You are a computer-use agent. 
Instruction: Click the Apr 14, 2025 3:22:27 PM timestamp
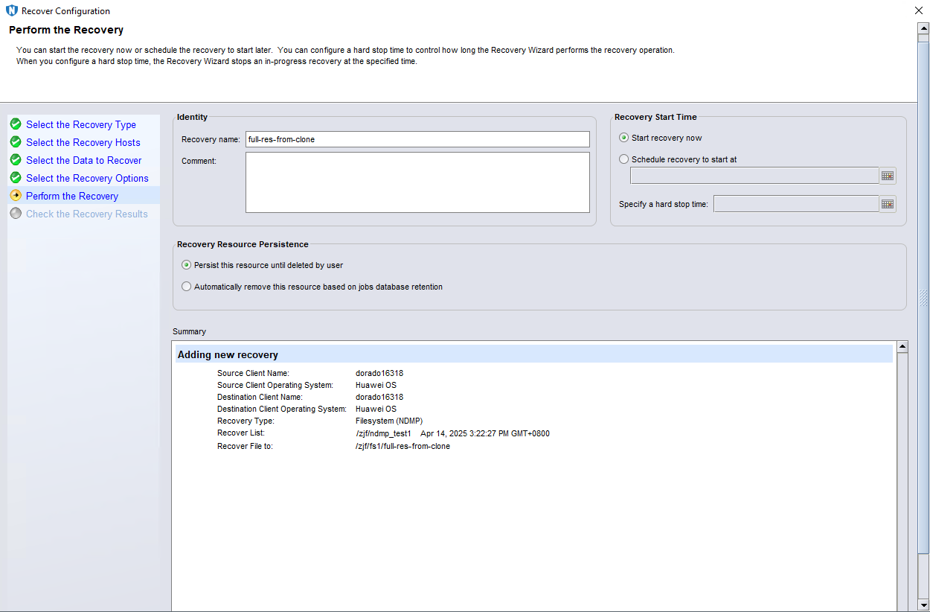(485, 433)
